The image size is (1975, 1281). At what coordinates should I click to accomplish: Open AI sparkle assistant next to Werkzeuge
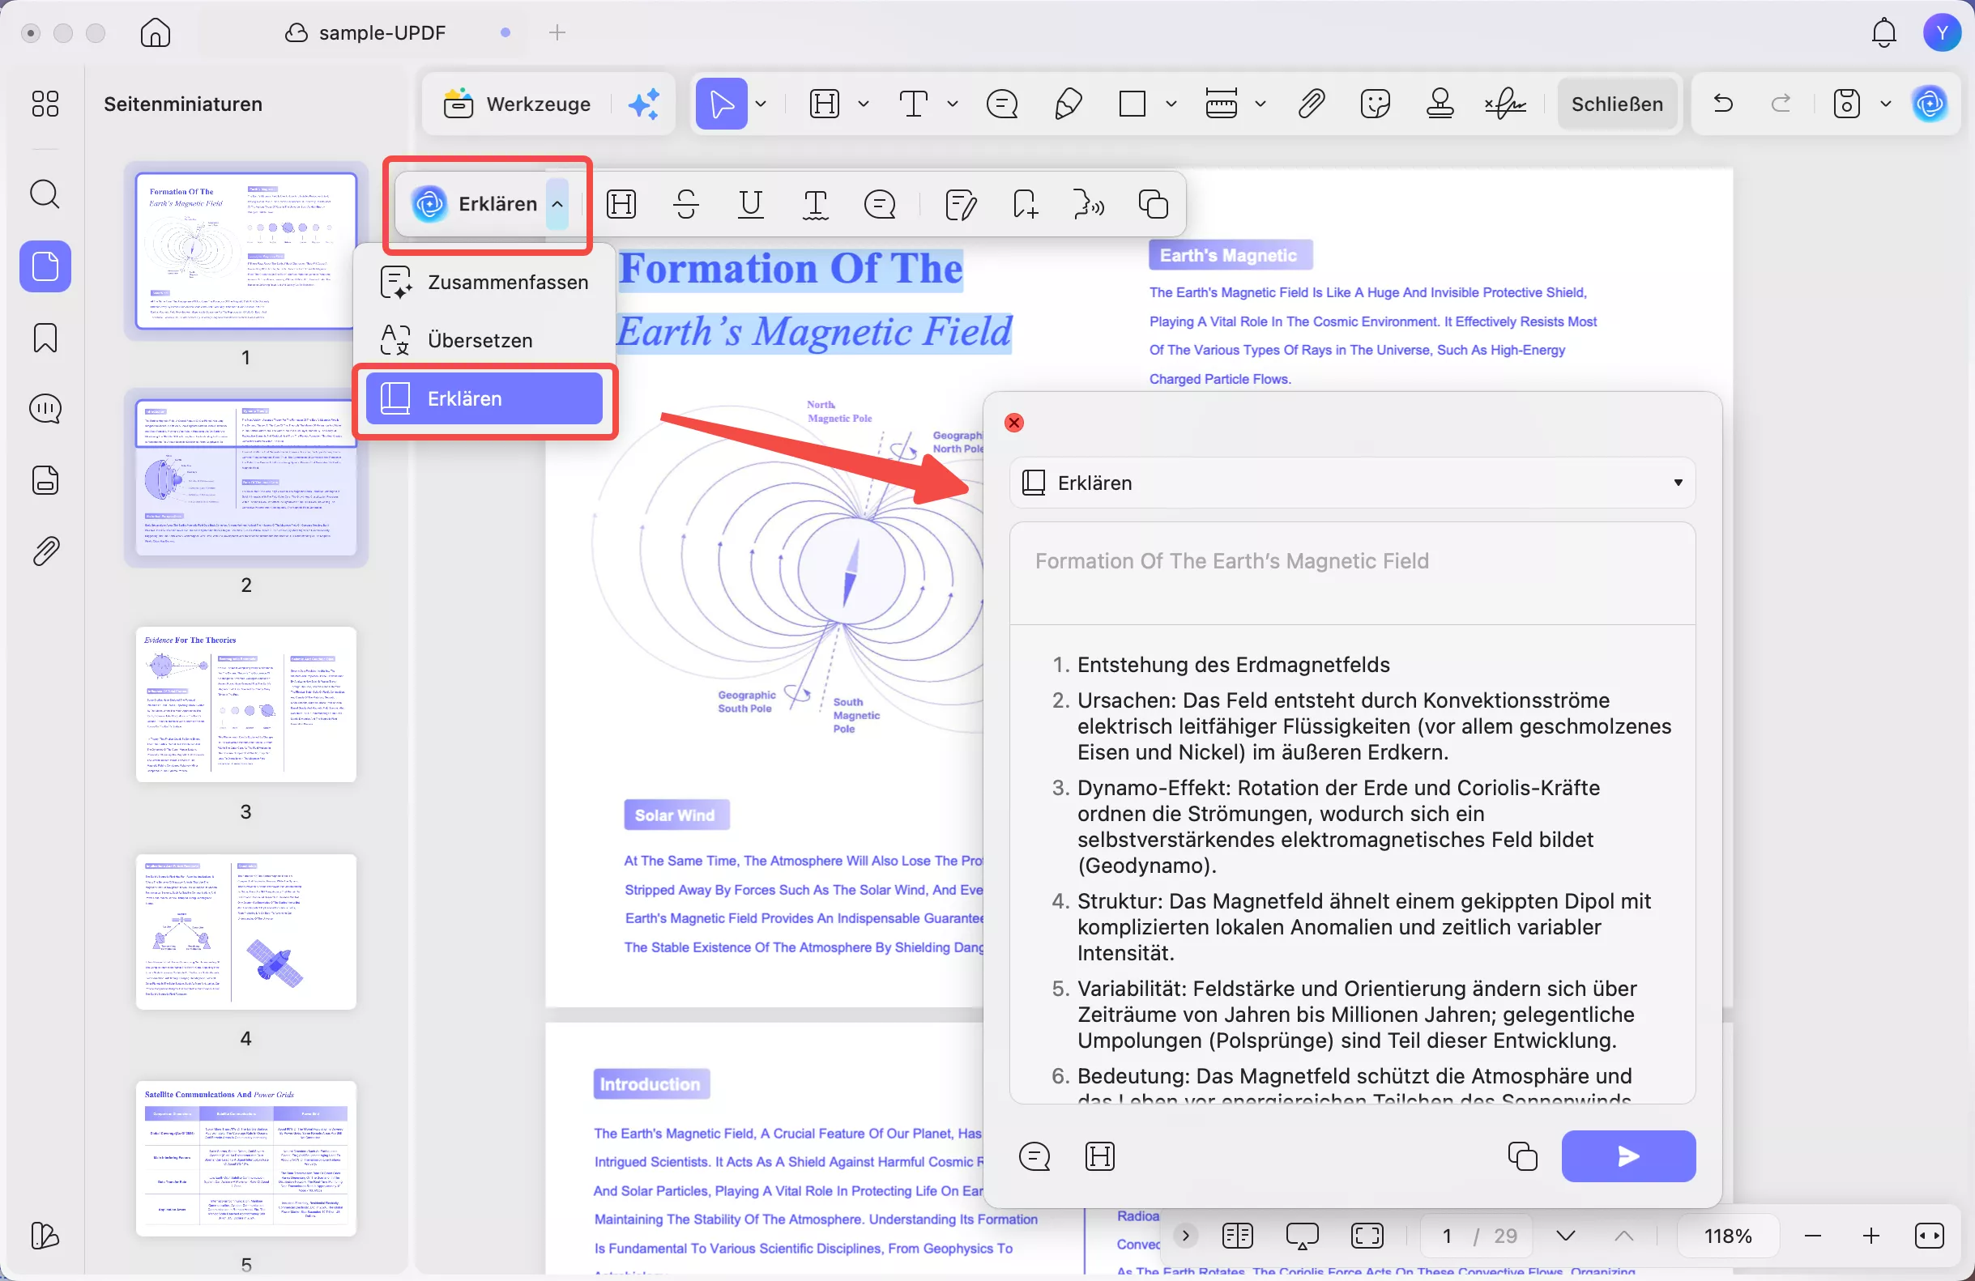pyautogui.click(x=644, y=104)
